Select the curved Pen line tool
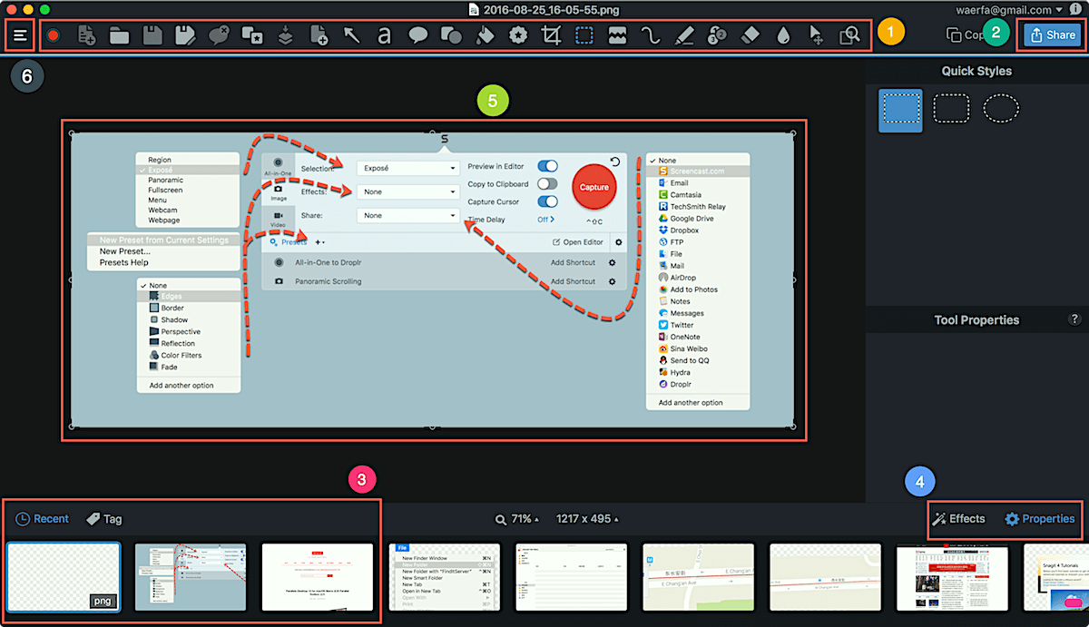 [x=650, y=36]
